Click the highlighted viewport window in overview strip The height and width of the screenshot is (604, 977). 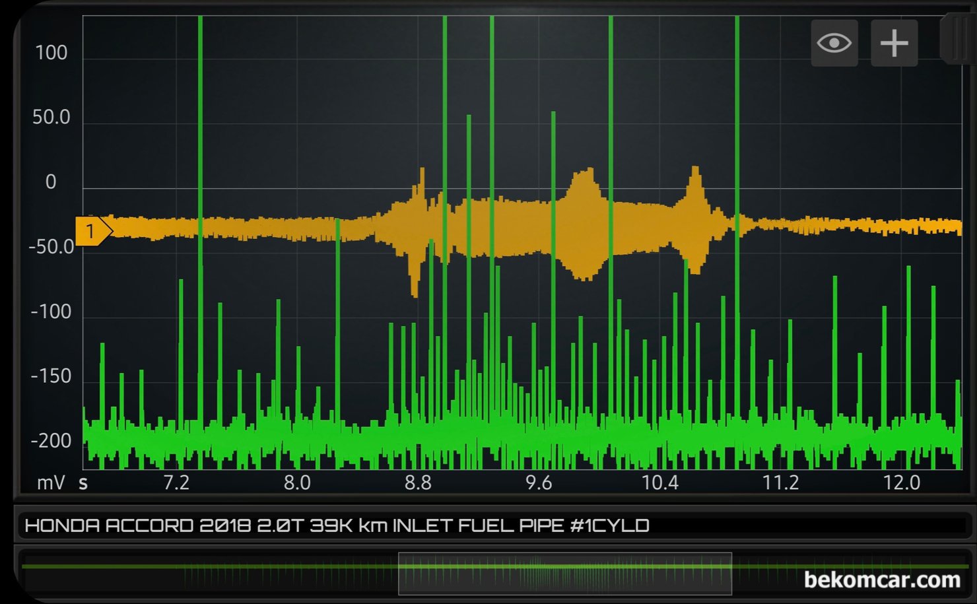[564, 573]
